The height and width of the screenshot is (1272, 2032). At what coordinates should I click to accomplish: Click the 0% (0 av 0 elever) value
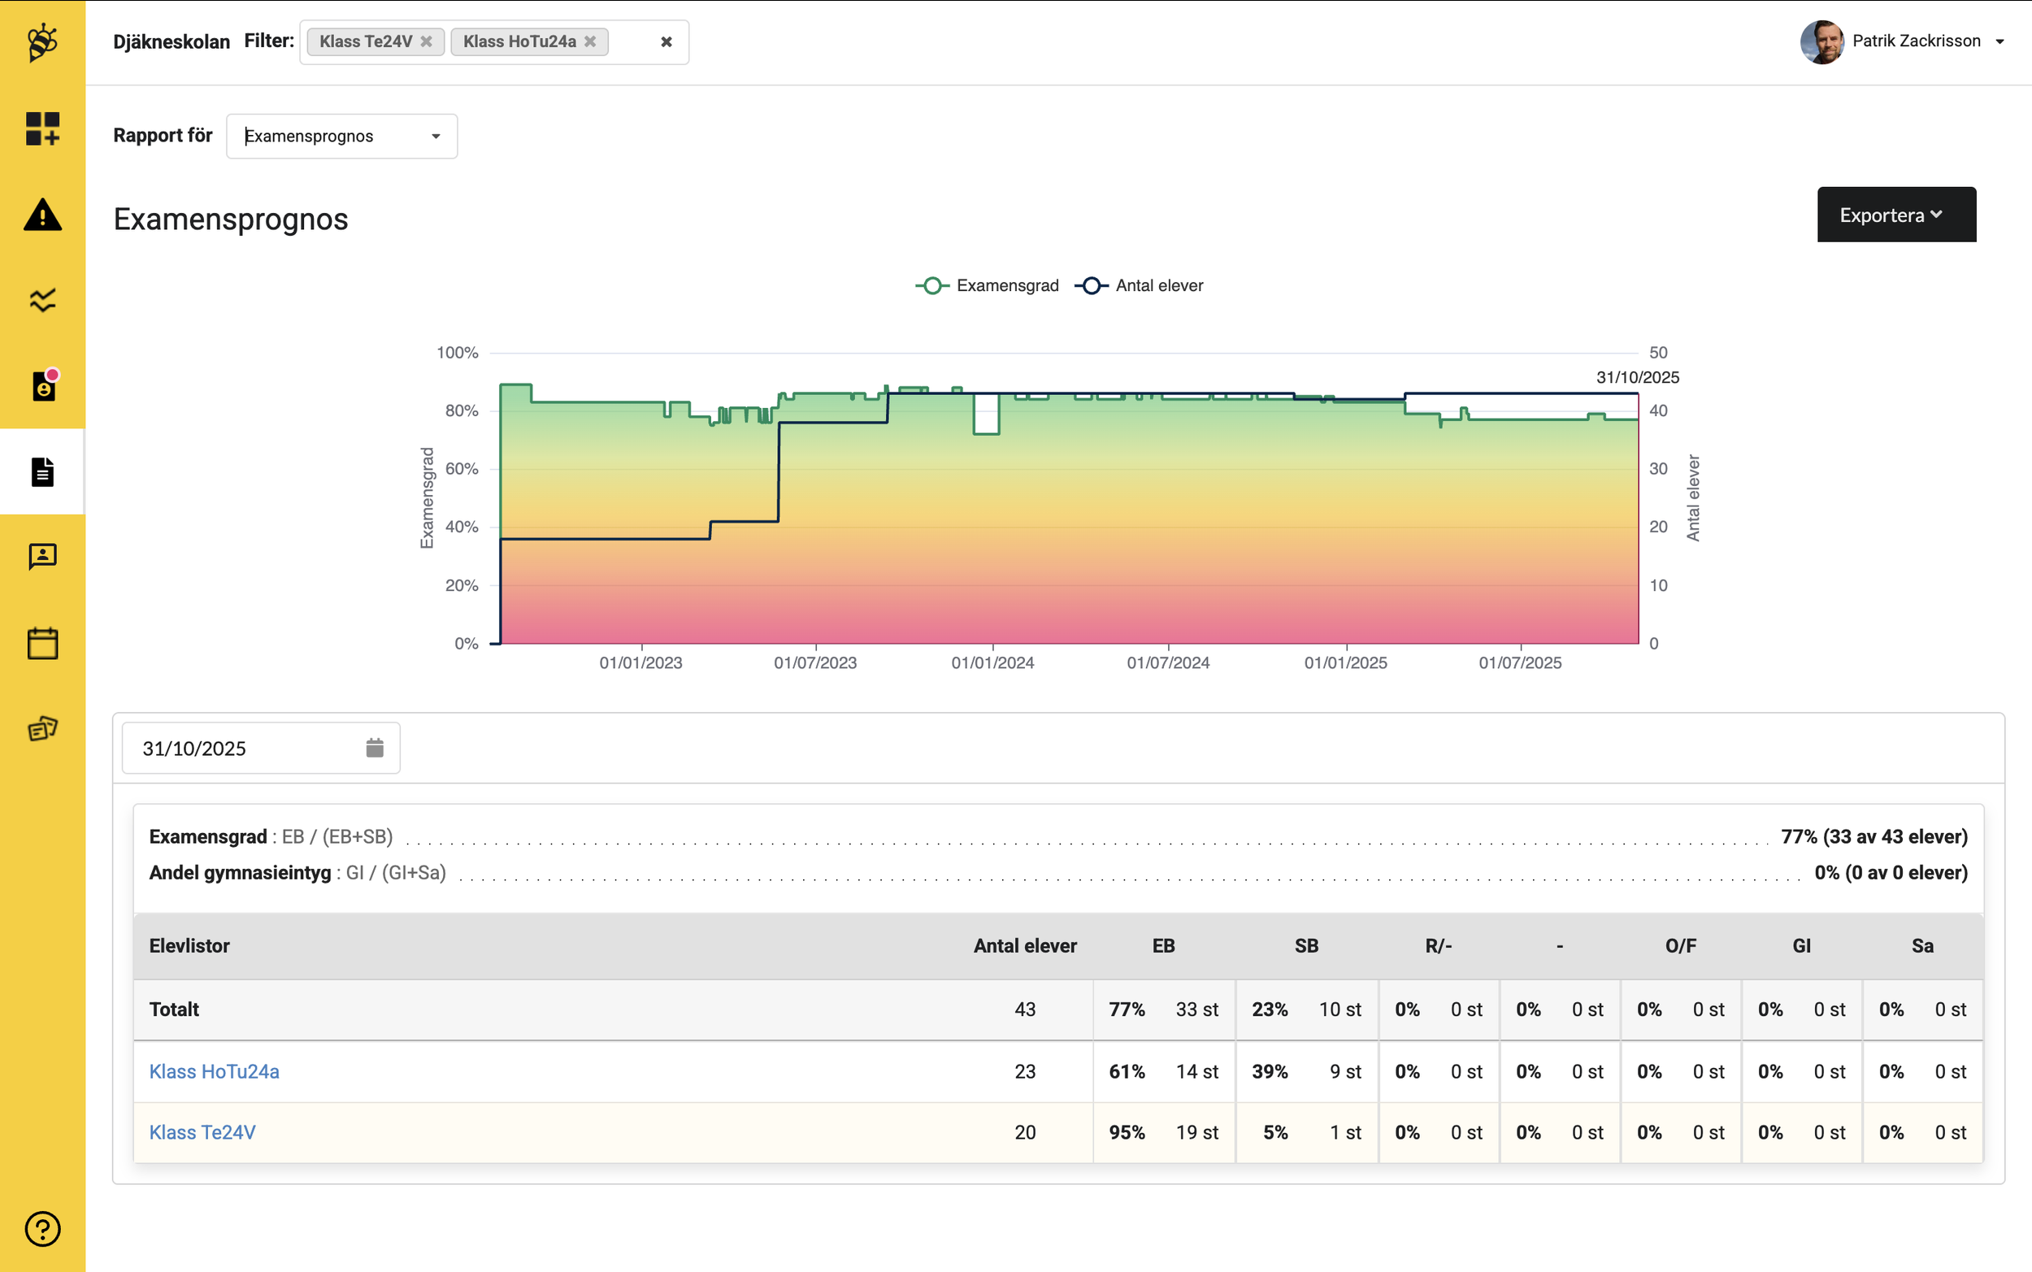coord(1891,872)
